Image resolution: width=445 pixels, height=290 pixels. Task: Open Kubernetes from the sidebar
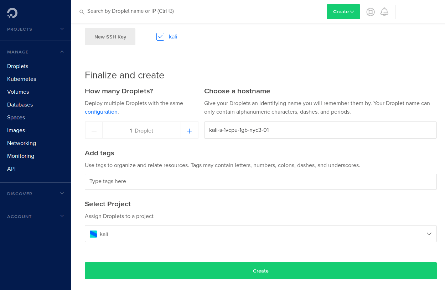pos(22,79)
